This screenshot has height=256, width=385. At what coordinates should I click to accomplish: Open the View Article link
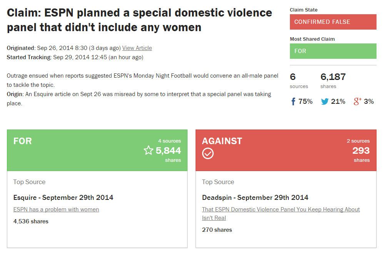[x=137, y=48]
